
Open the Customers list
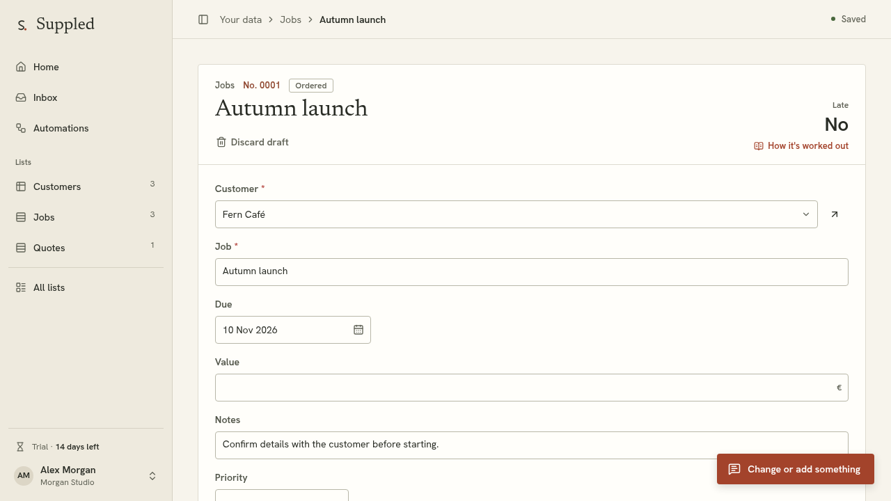point(86,186)
